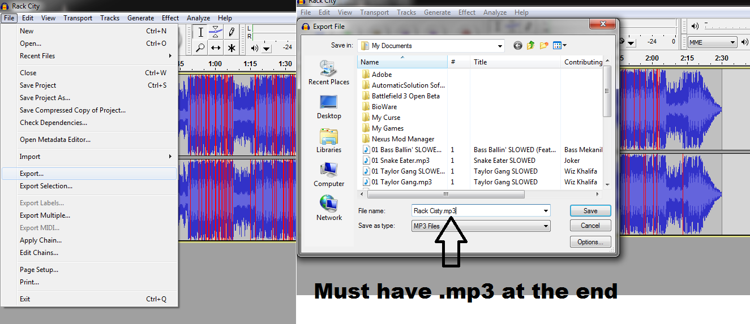Viewport: 750px width, 324px height.
Task: Select the Time Shift tool
Action: (x=216, y=48)
